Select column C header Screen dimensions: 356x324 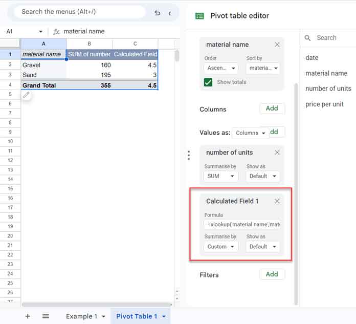tap(135, 44)
